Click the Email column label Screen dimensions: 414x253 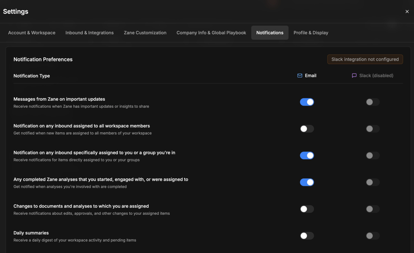310,76
